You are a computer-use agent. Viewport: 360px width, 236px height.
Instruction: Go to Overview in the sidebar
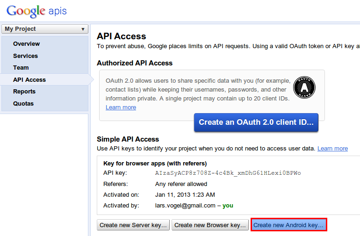click(x=26, y=44)
